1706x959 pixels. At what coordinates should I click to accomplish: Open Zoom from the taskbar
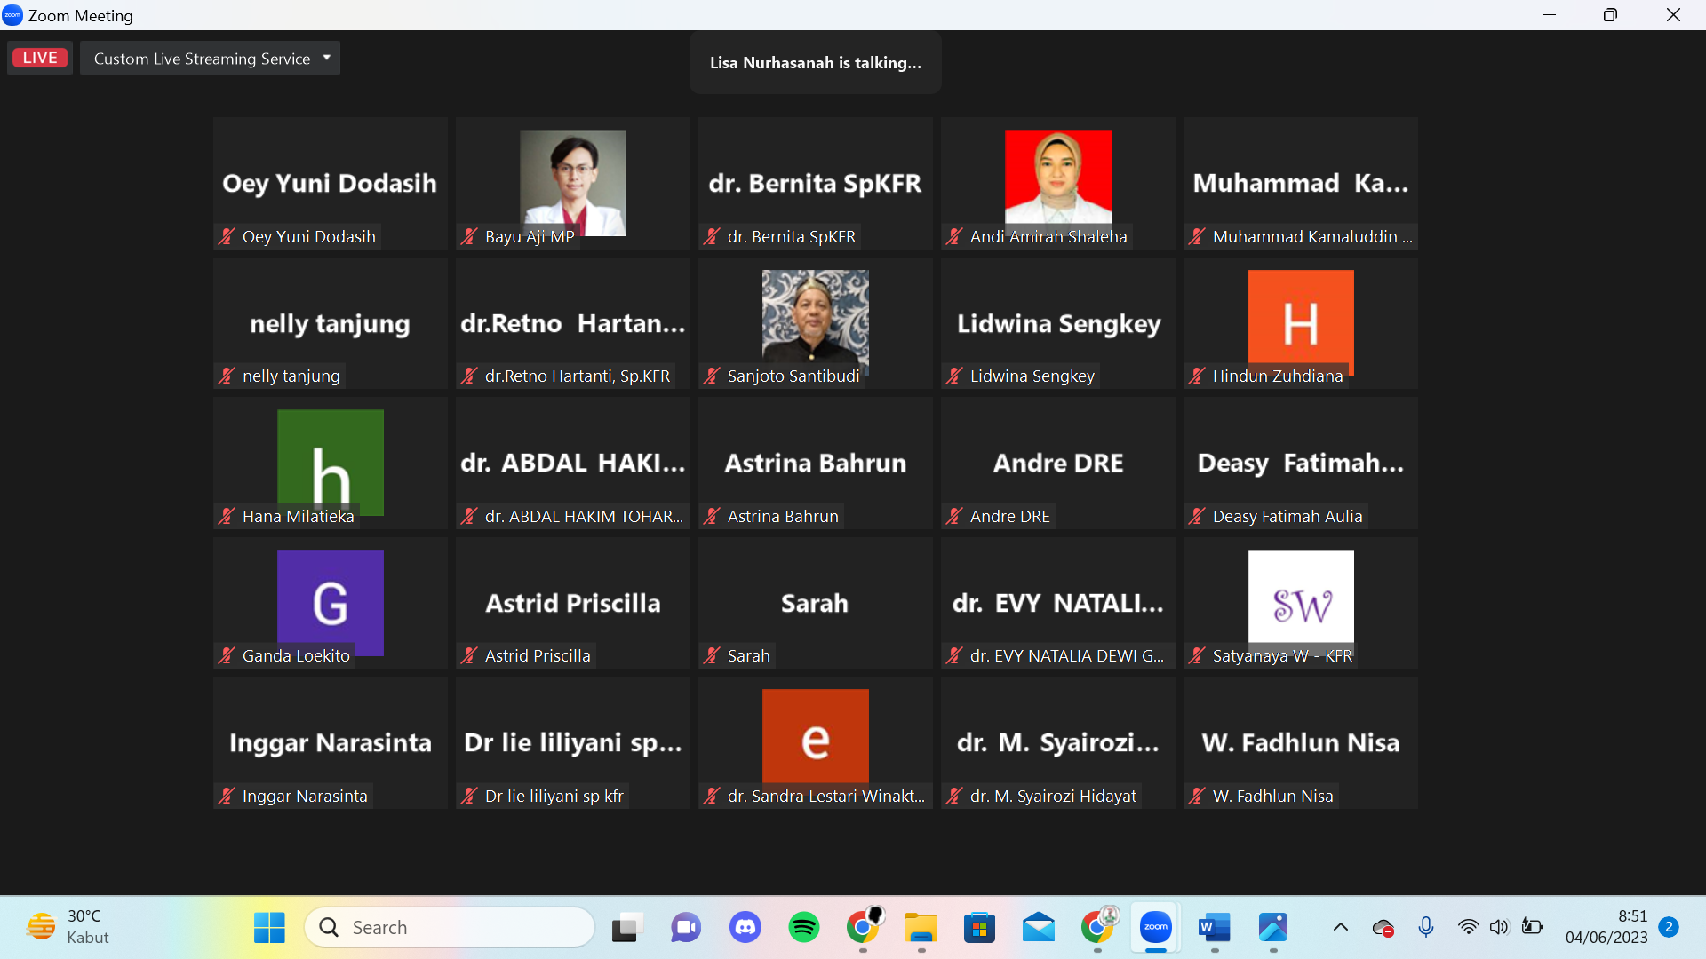click(1155, 927)
